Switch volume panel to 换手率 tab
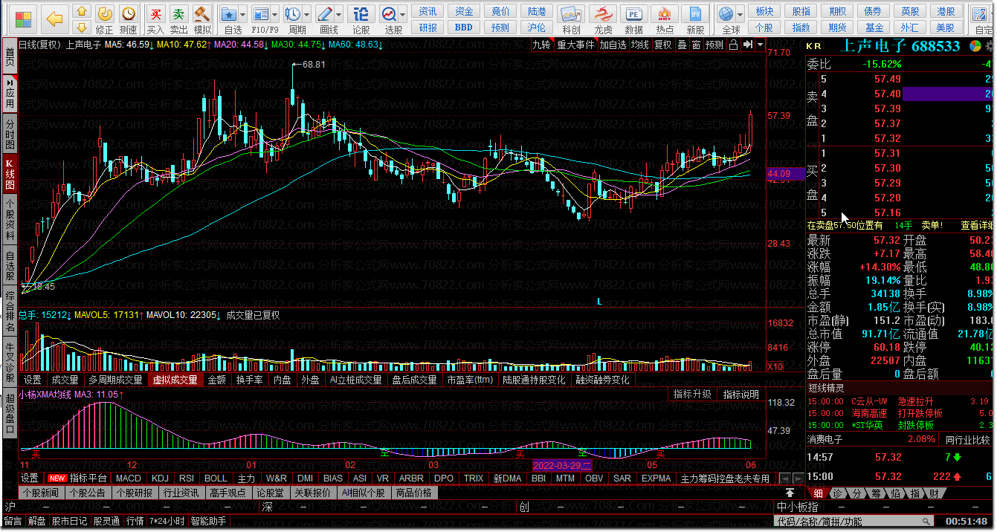 (x=249, y=380)
